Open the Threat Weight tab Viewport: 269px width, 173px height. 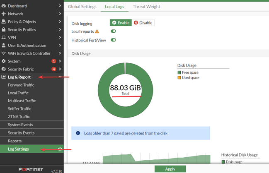click(x=146, y=7)
